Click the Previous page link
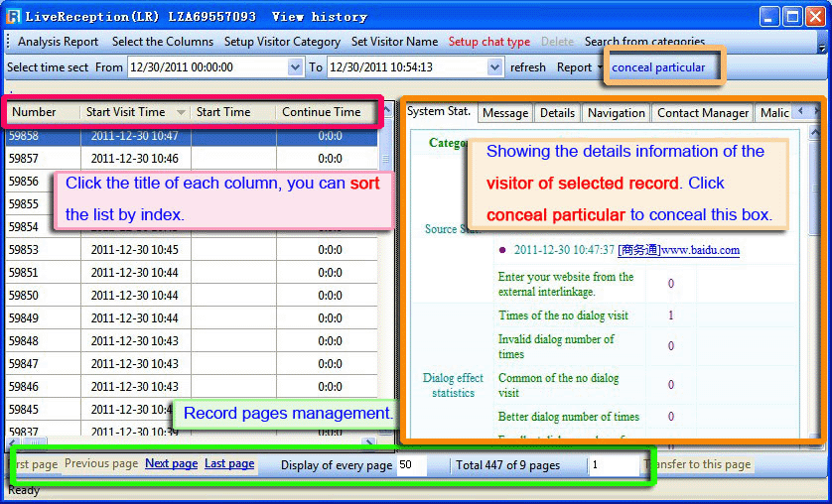 click(x=101, y=463)
